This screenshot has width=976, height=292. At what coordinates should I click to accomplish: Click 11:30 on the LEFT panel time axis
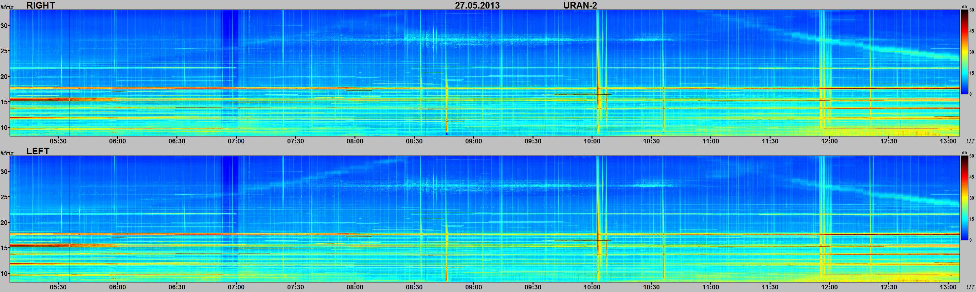(770, 287)
